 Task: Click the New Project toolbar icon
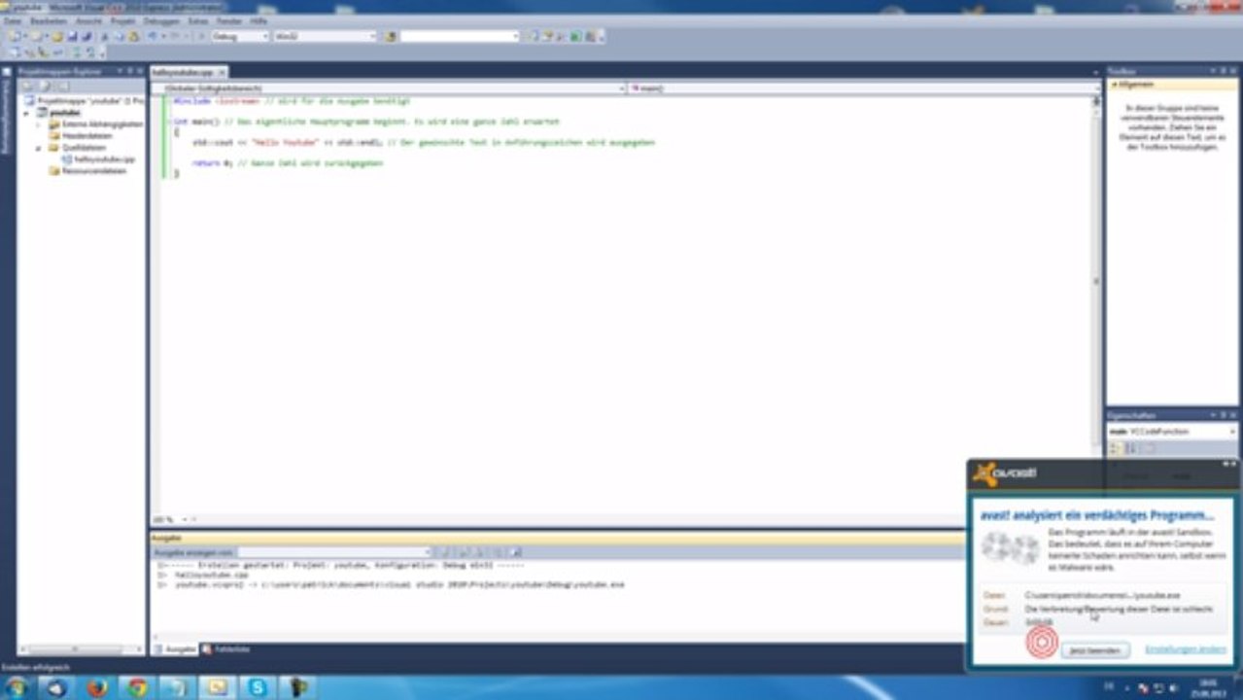(x=14, y=37)
